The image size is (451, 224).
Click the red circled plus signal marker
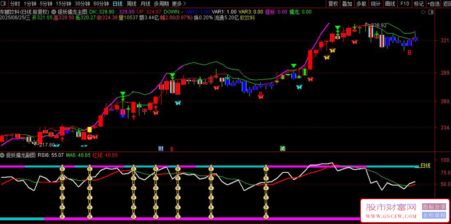point(90,137)
